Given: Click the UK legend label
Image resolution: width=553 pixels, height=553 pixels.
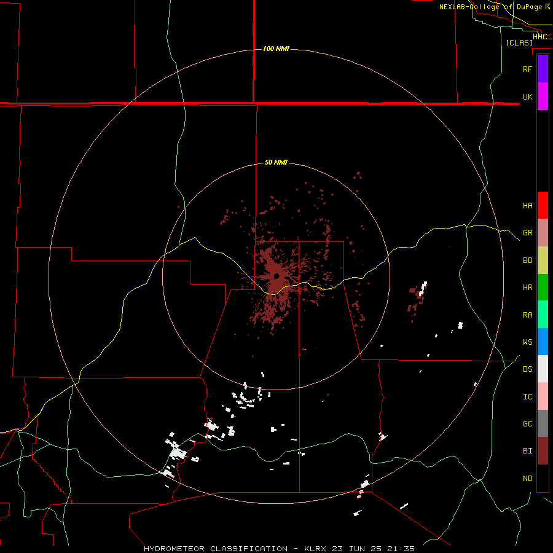Looking at the screenshot, I should [x=527, y=96].
